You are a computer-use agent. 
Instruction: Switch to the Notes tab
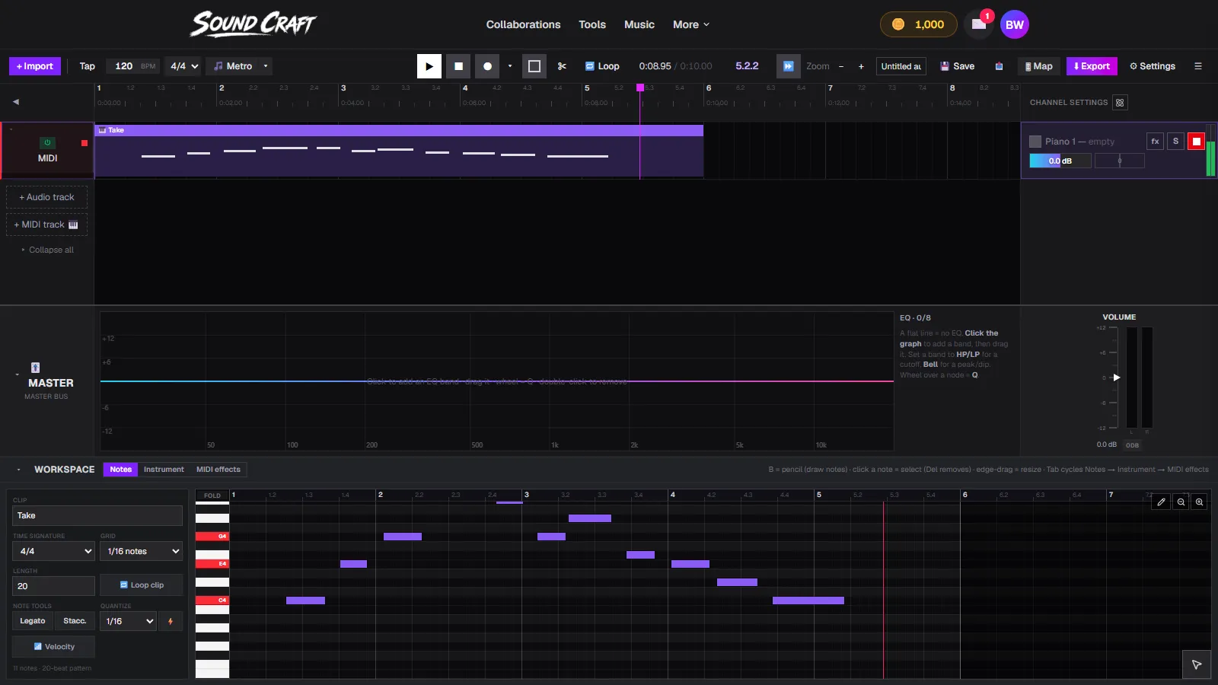point(120,470)
